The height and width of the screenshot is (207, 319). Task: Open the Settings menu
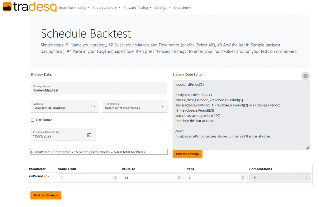point(163,7)
